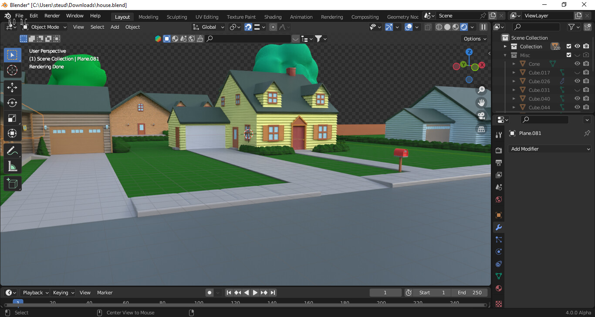This screenshot has width=595, height=317.
Task: Toggle viewport gizmos visibility
Action: 389,27
